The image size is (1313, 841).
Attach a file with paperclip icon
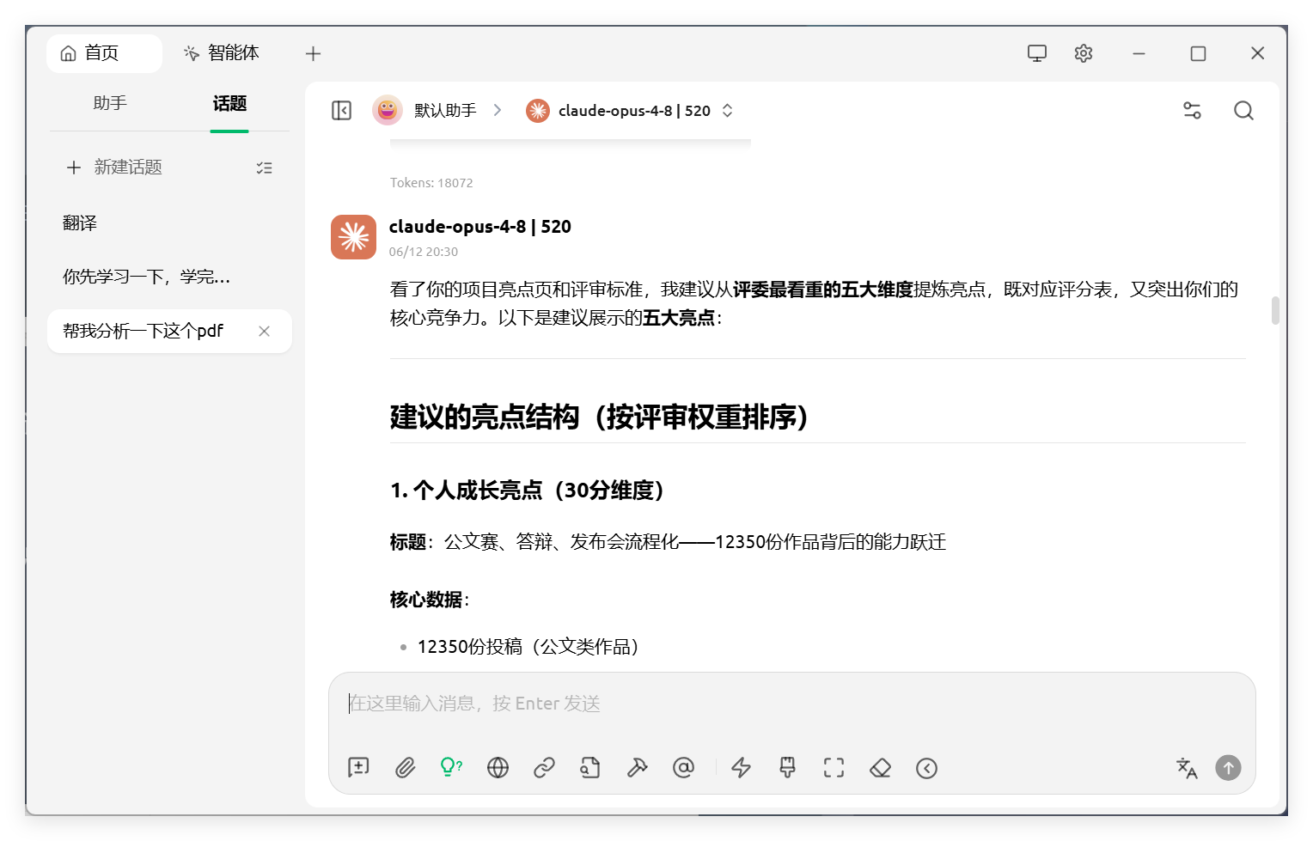[x=405, y=768]
